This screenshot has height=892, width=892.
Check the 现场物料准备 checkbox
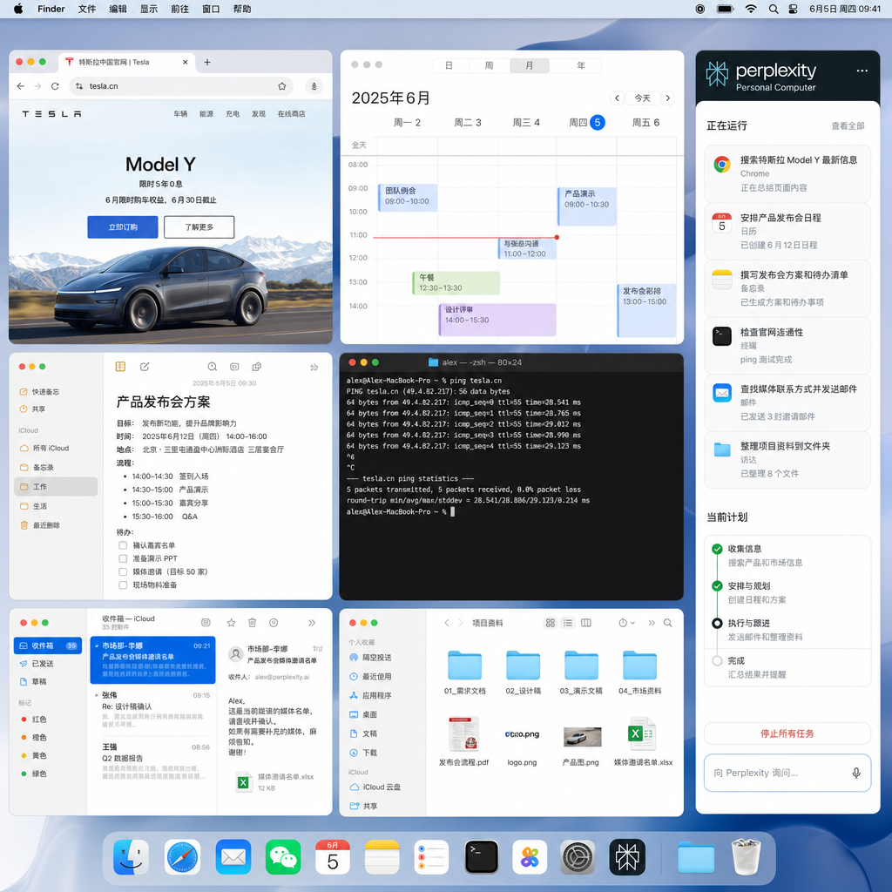pos(122,585)
